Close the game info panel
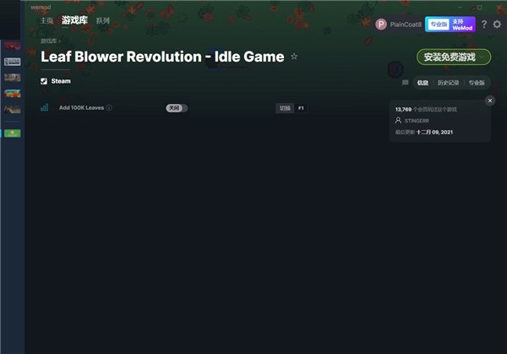Viewport: 507px width, 354px height. click(490, 101)
